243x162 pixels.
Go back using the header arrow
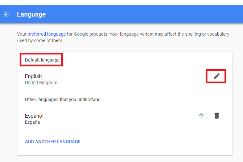7,14
